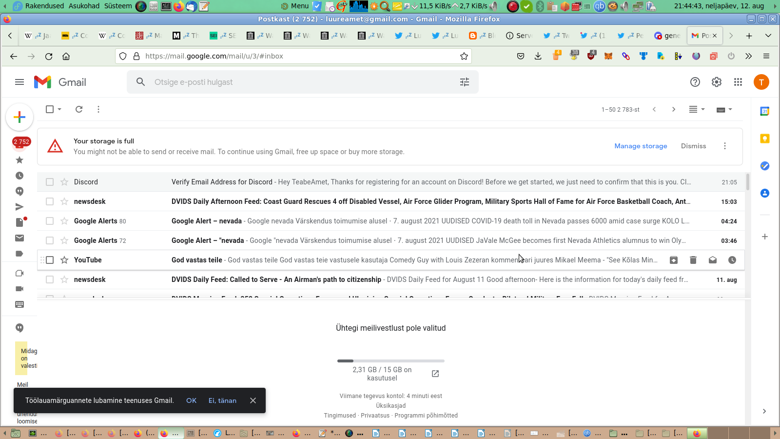Go to Firefox home page

point(66,56)
